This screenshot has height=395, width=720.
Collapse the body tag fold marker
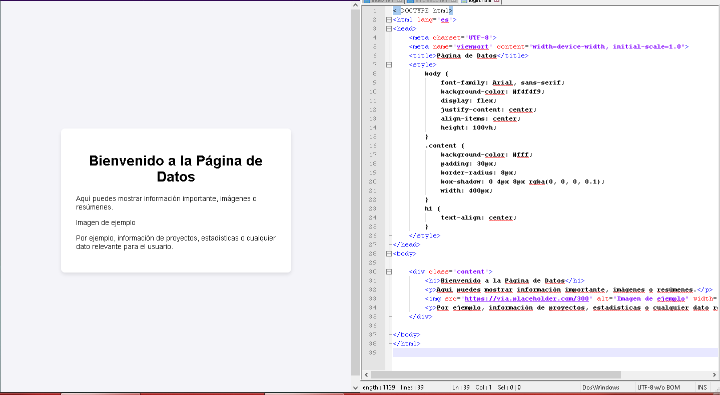pos(389,254)
